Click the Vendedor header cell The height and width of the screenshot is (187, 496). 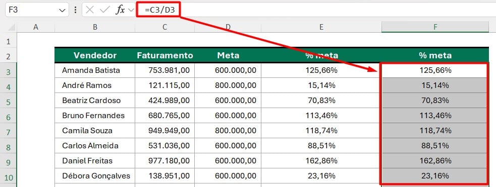click(x=95, y=55)
